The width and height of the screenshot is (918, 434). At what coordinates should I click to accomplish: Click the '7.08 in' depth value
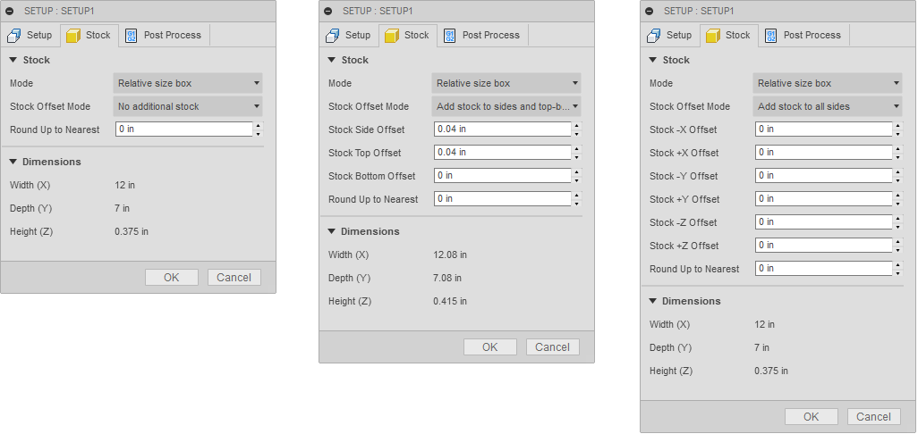pyautogui.click(x=447, y=278)
